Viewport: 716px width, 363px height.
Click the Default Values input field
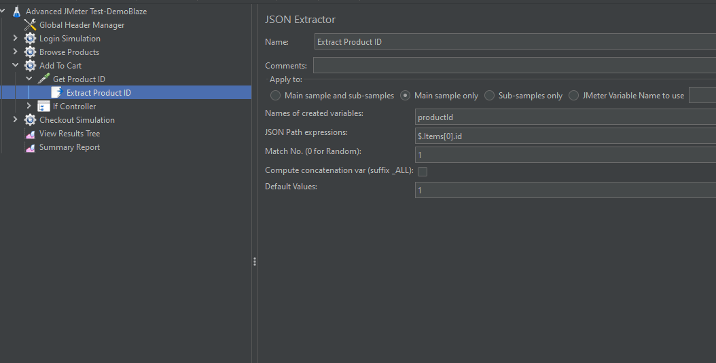point(565,190)
